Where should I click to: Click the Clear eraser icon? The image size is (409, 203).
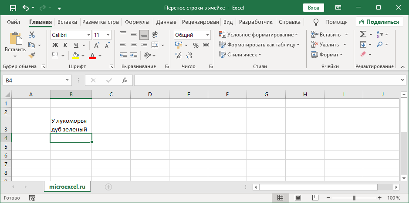coord(363,55)
